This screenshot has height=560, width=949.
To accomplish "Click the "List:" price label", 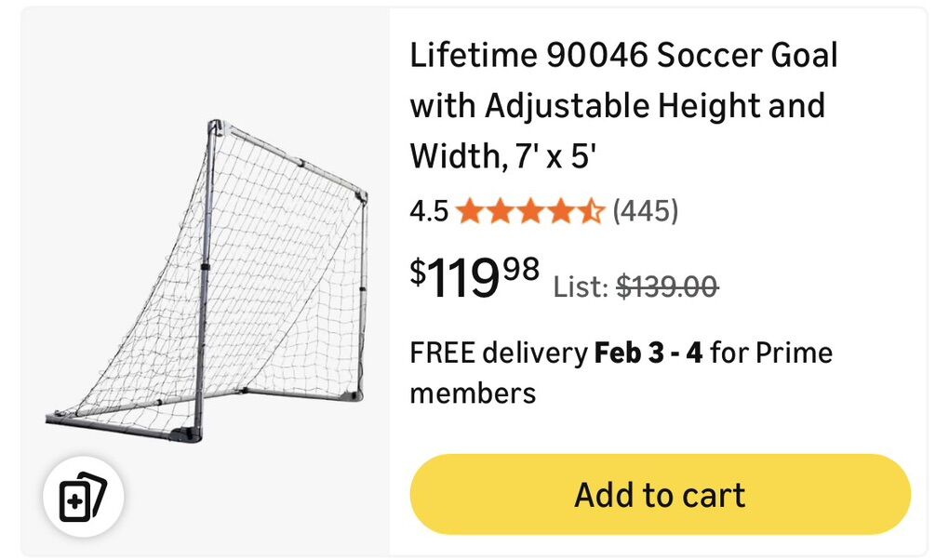I will click(581, 288).
